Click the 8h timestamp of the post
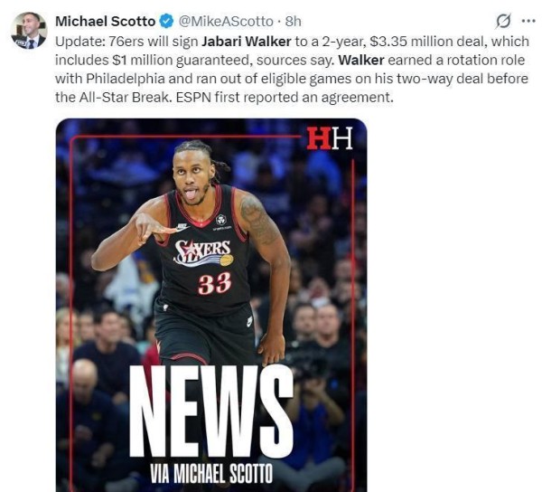 (x=293, y=22)
